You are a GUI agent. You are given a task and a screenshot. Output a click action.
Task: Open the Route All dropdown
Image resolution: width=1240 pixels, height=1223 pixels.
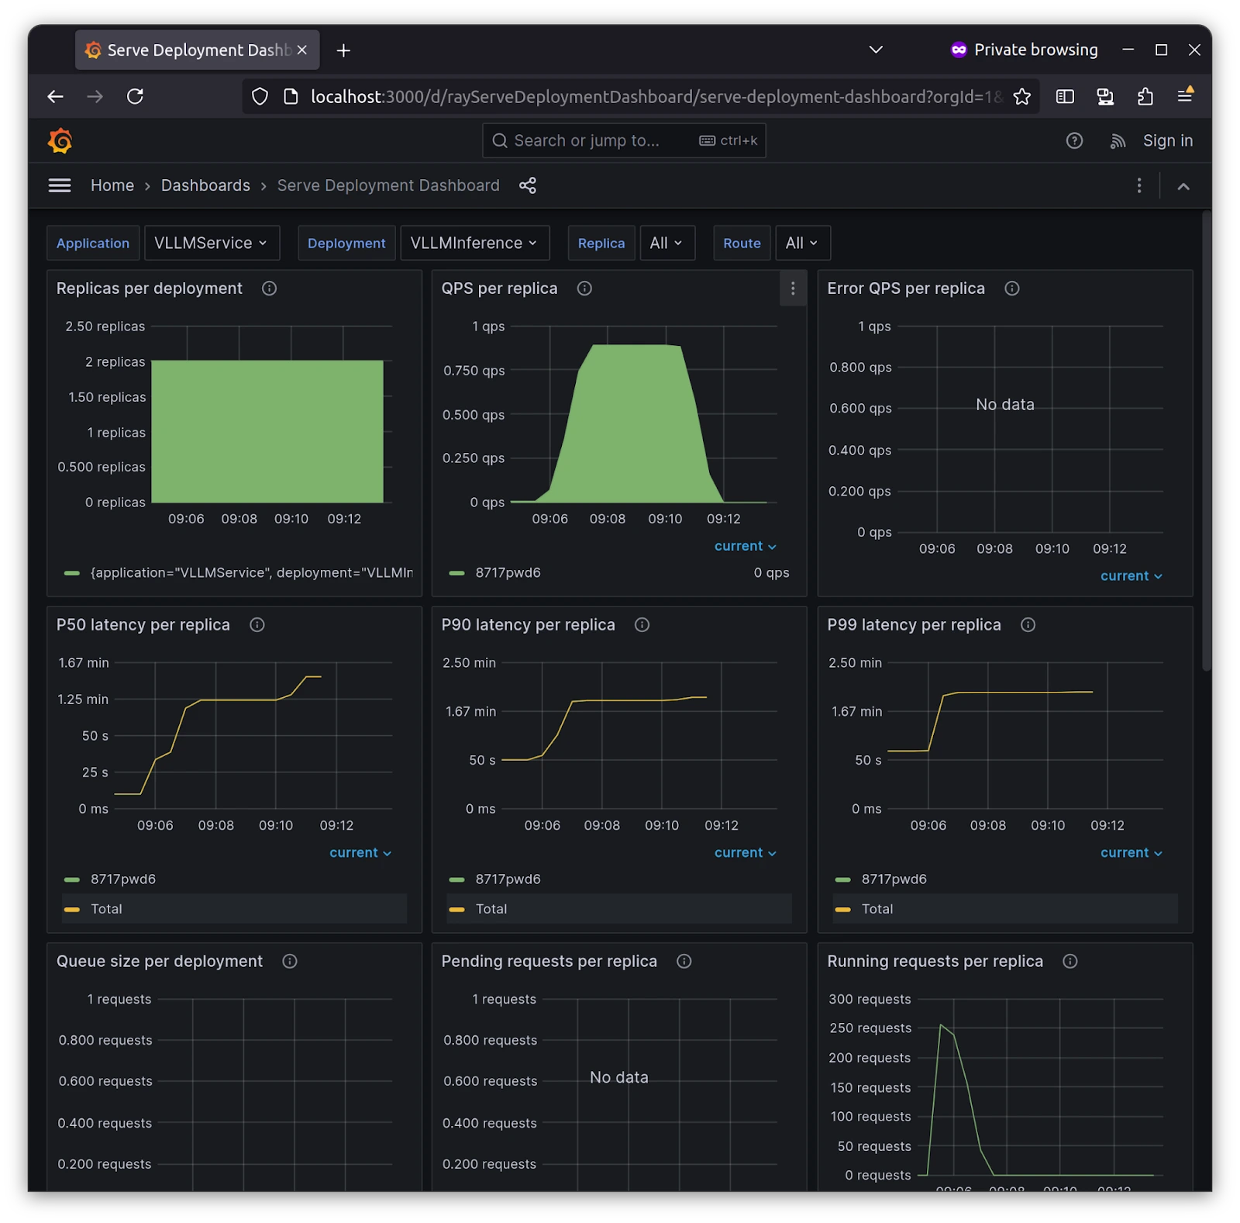[802, 244]
